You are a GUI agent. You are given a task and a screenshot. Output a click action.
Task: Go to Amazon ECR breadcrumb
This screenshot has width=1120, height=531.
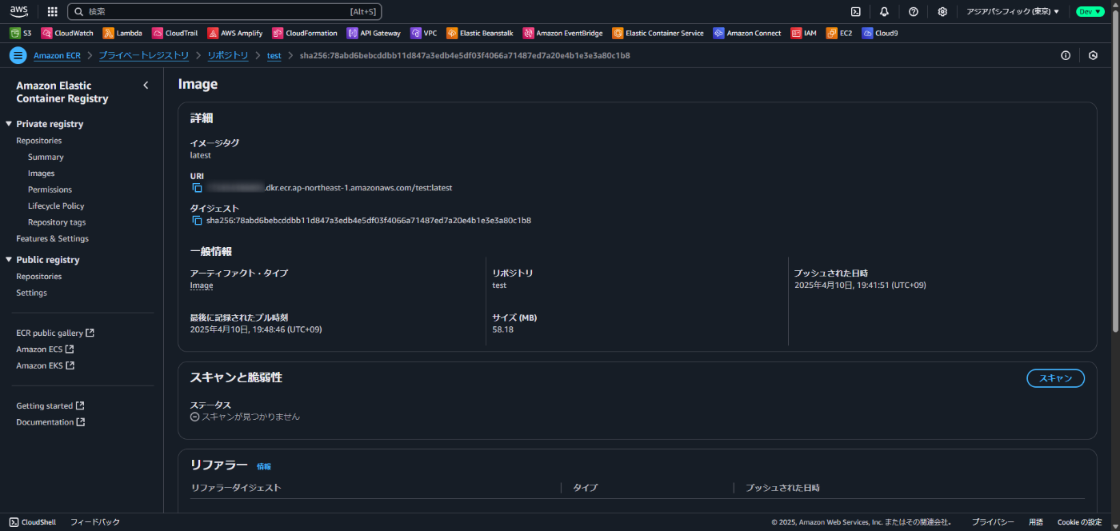57,55
